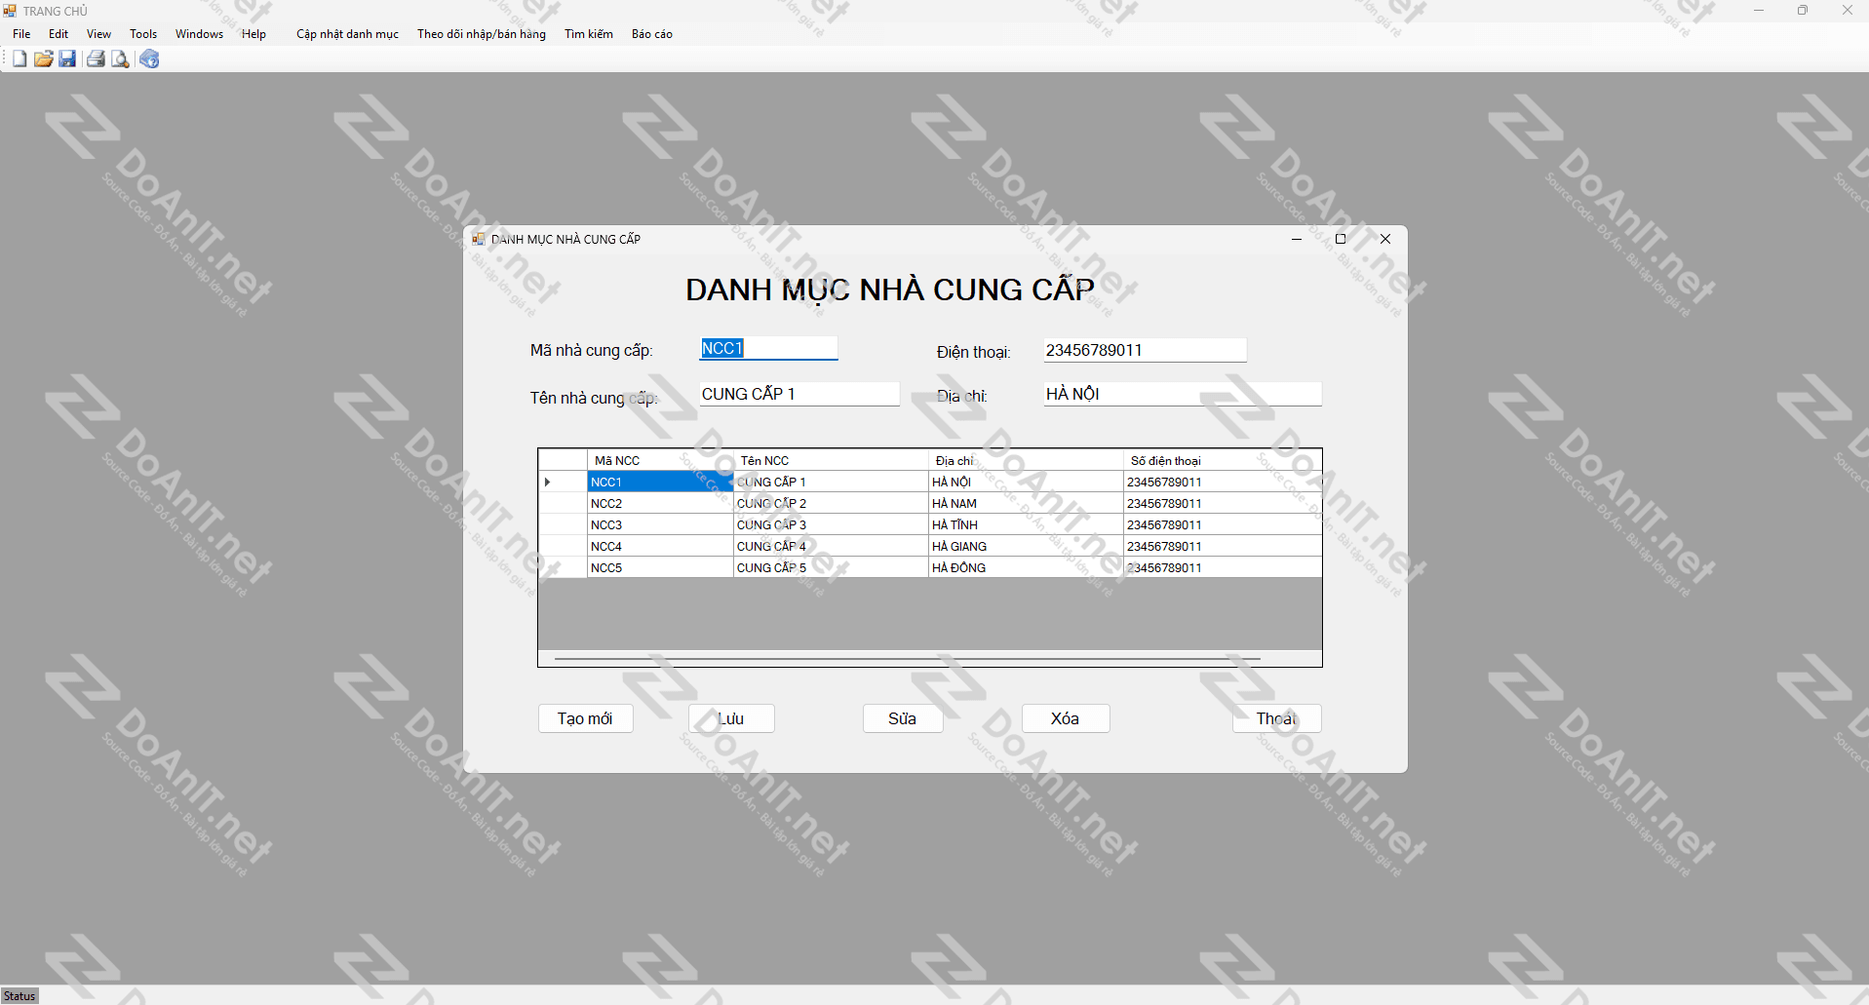Maximize the DANH MỤC NHÀ CUNG CẤP window
This screenshot has height=1005, width=1869.
click(x=1341, y=239)
